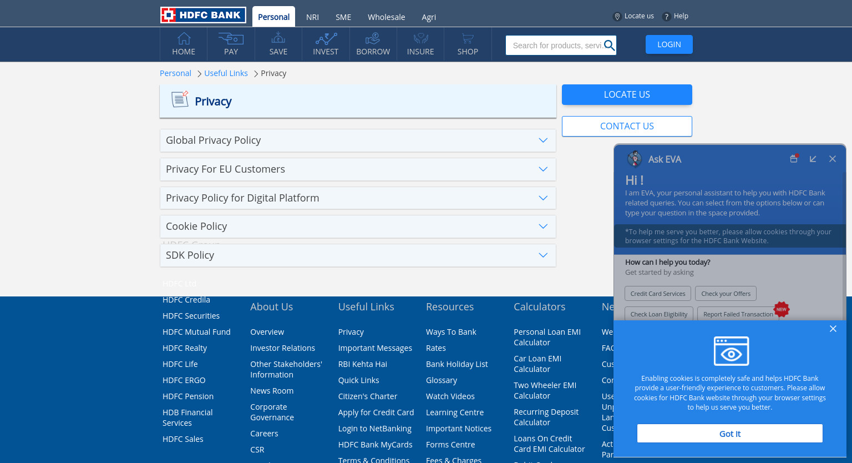The image size is (852, 463).
Task: Open RBI Kehta Hai link
Action: click(x=363, y=364)
